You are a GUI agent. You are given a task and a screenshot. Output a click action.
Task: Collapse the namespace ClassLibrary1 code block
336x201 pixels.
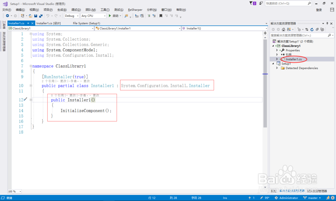[x=31, y=66]
